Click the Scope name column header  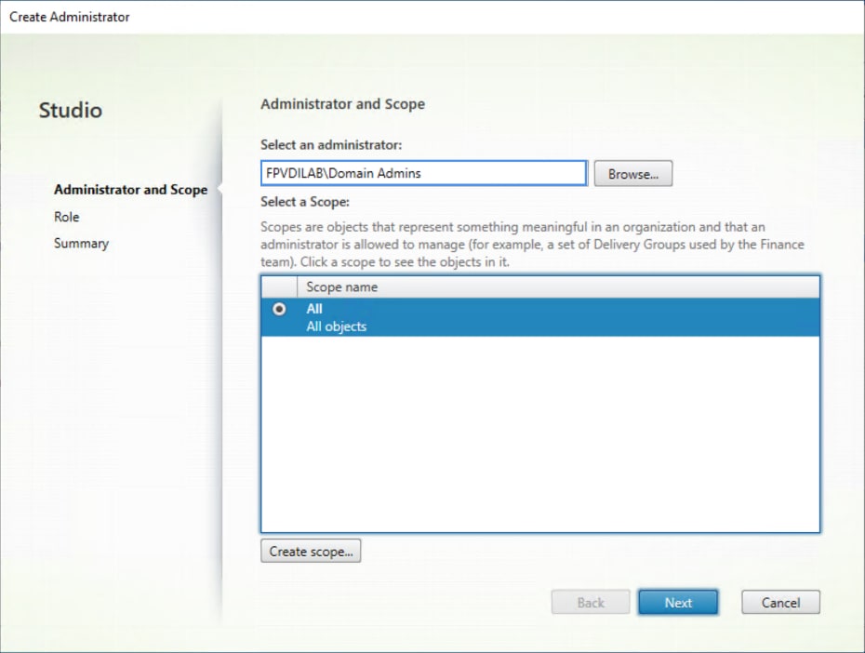coord(558,287)
